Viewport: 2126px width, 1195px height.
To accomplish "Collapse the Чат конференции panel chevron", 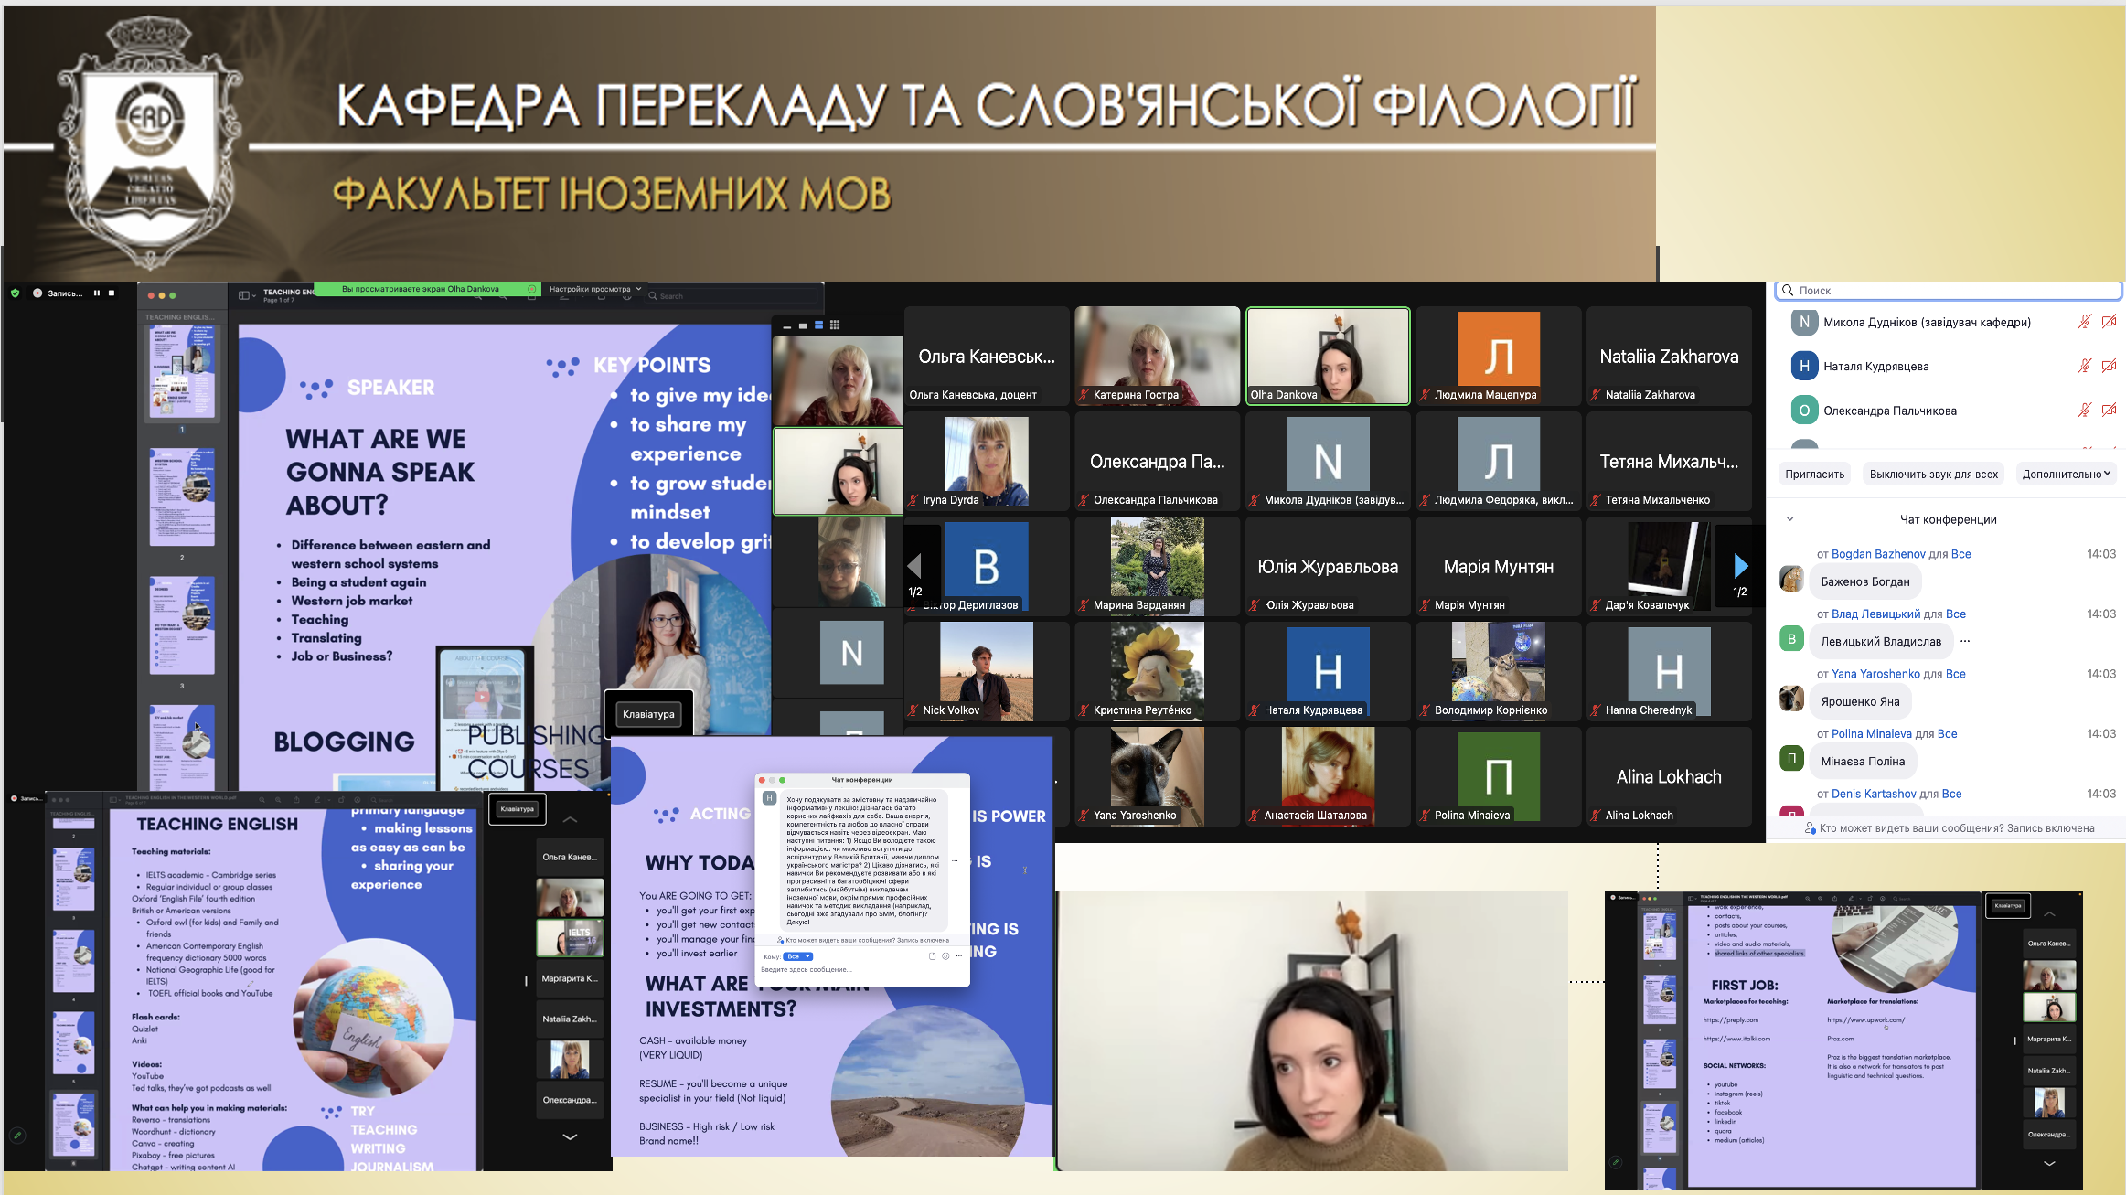I will [1789, 519].
